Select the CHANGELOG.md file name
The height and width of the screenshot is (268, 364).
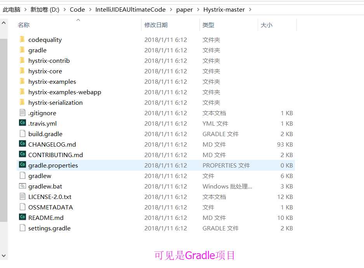point(52,144)
